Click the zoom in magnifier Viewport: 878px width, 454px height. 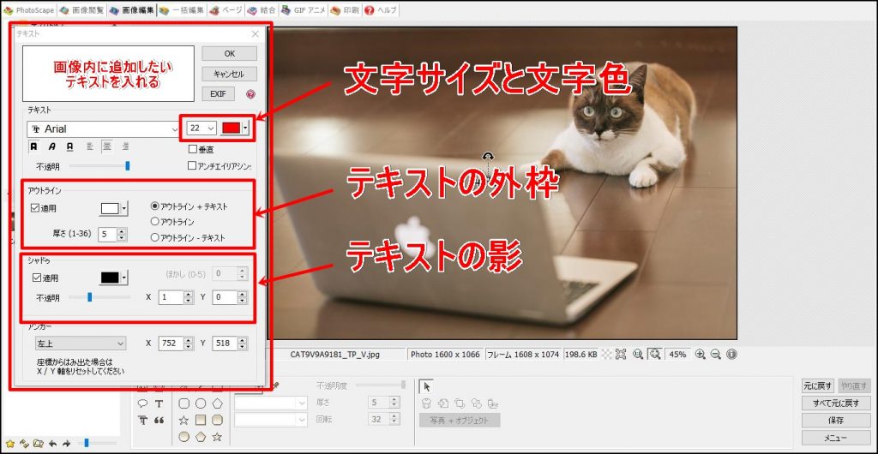pos(700,354)
